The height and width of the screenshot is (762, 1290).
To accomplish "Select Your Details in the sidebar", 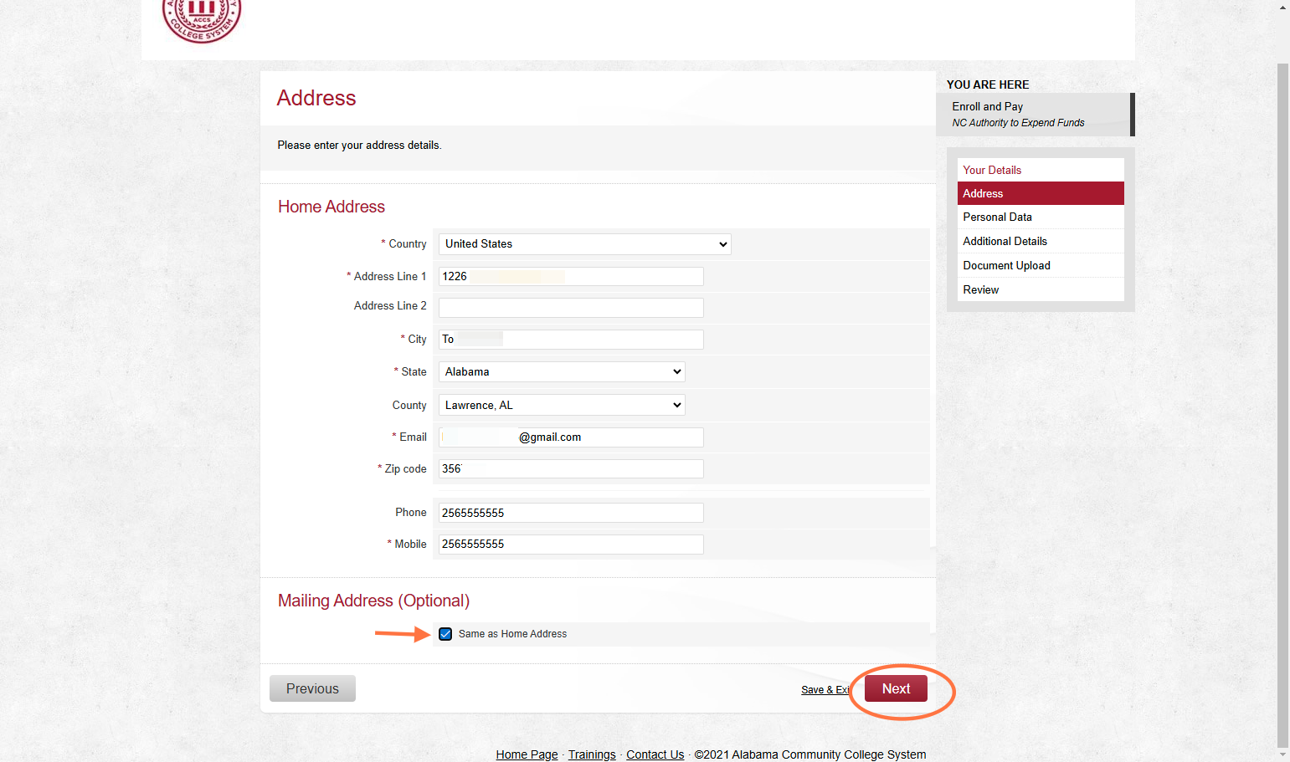I will point(992,170).
